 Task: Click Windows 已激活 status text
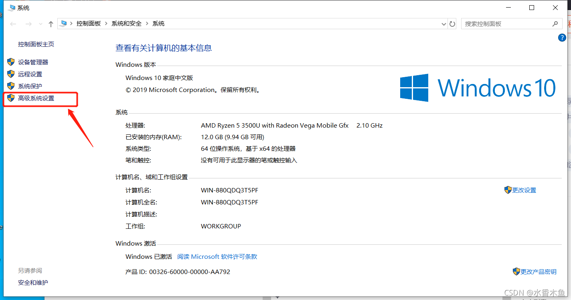[x=149, y=257]
